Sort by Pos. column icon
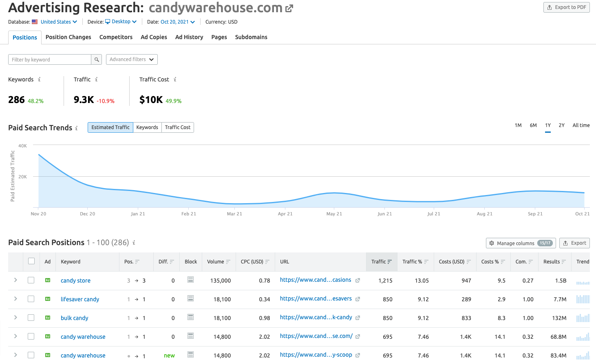 click(137, 262)
